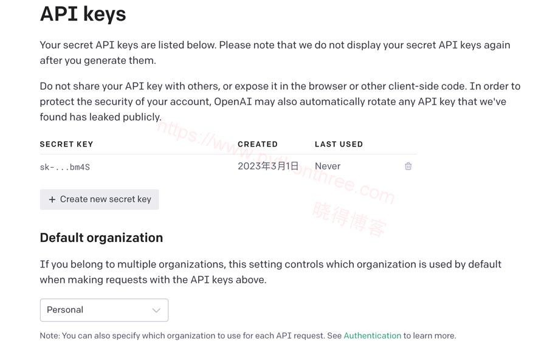Click the 晓得博客 watermark text

pos(349,219)
